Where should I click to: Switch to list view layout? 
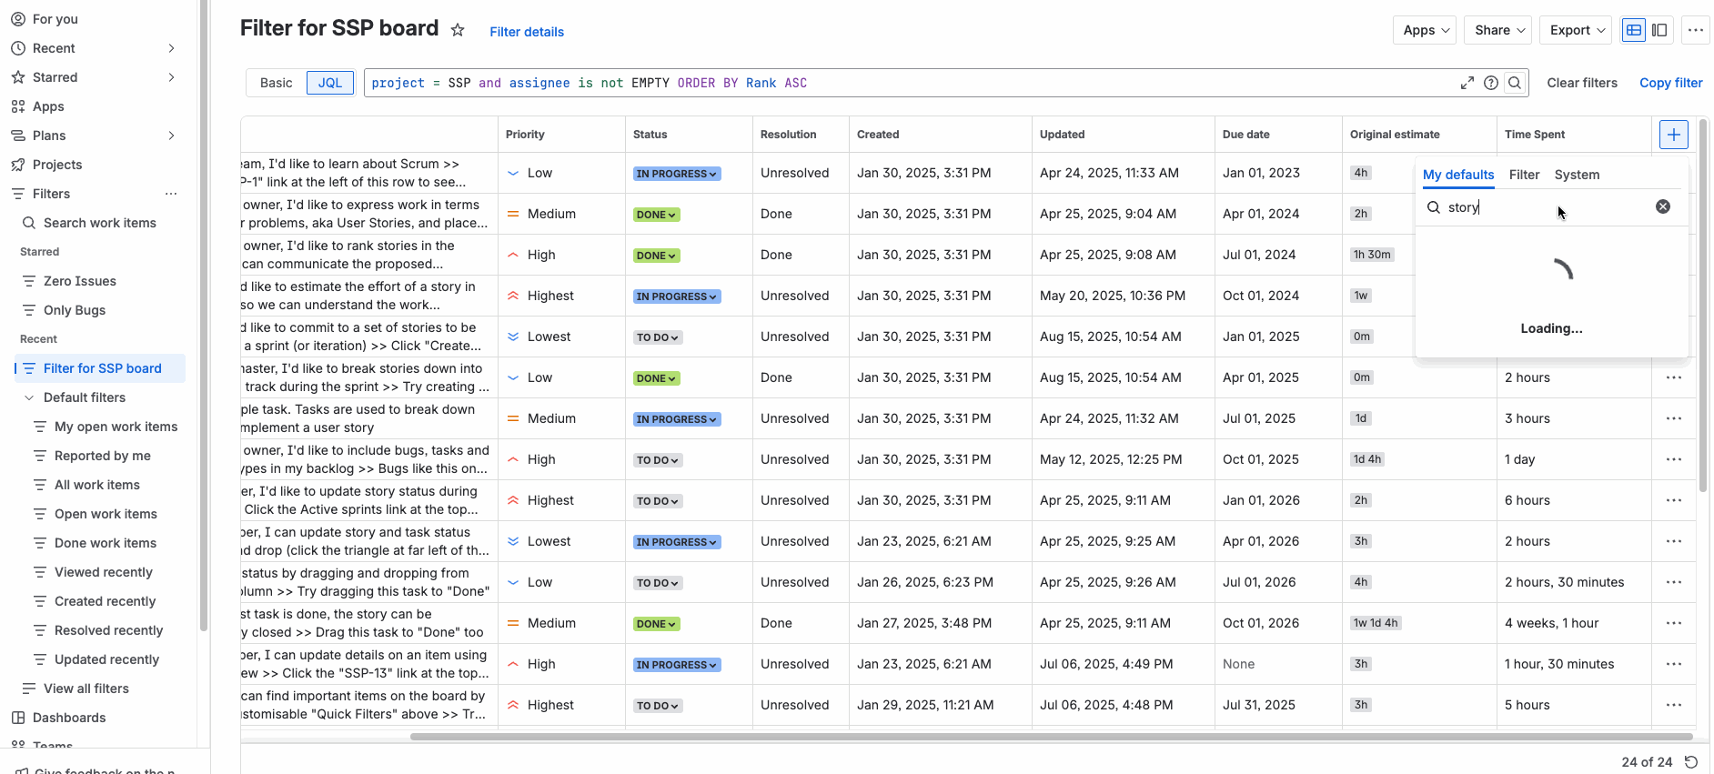tap(1634, 30)
